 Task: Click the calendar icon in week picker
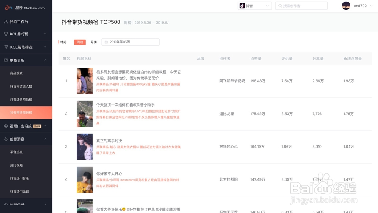click(106, 42)
